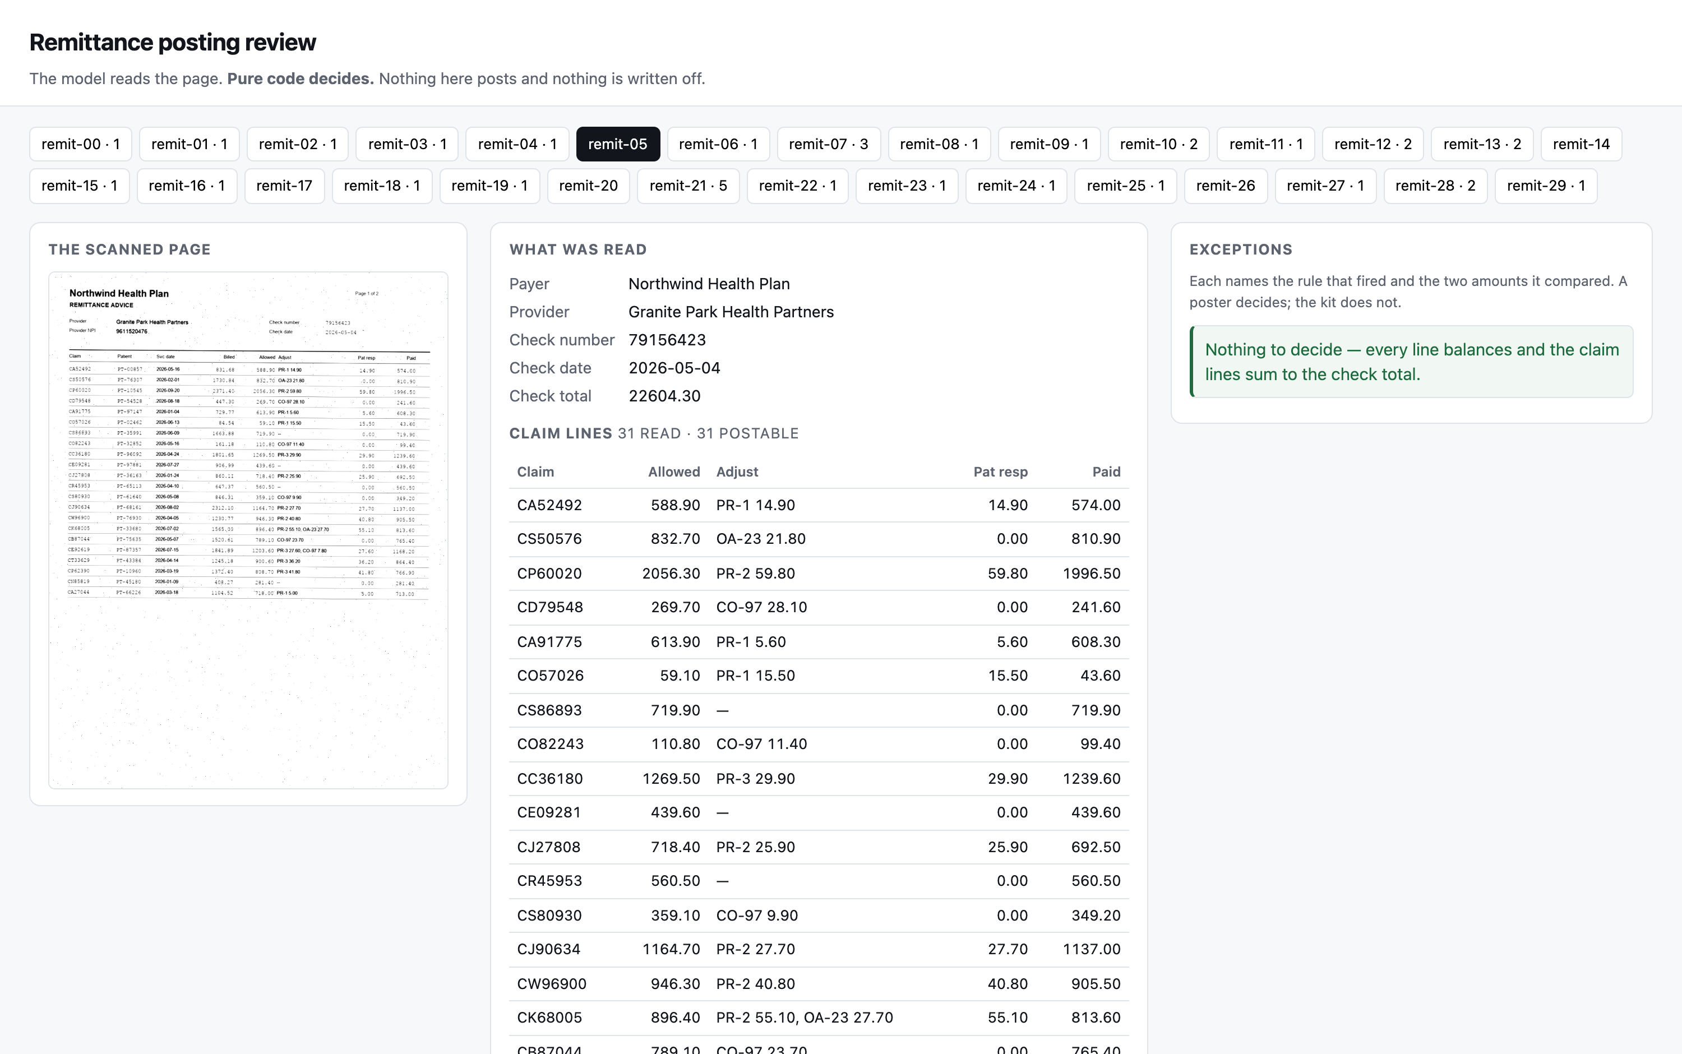Switch to remit-10 · 2

(x=1158, y=144)
